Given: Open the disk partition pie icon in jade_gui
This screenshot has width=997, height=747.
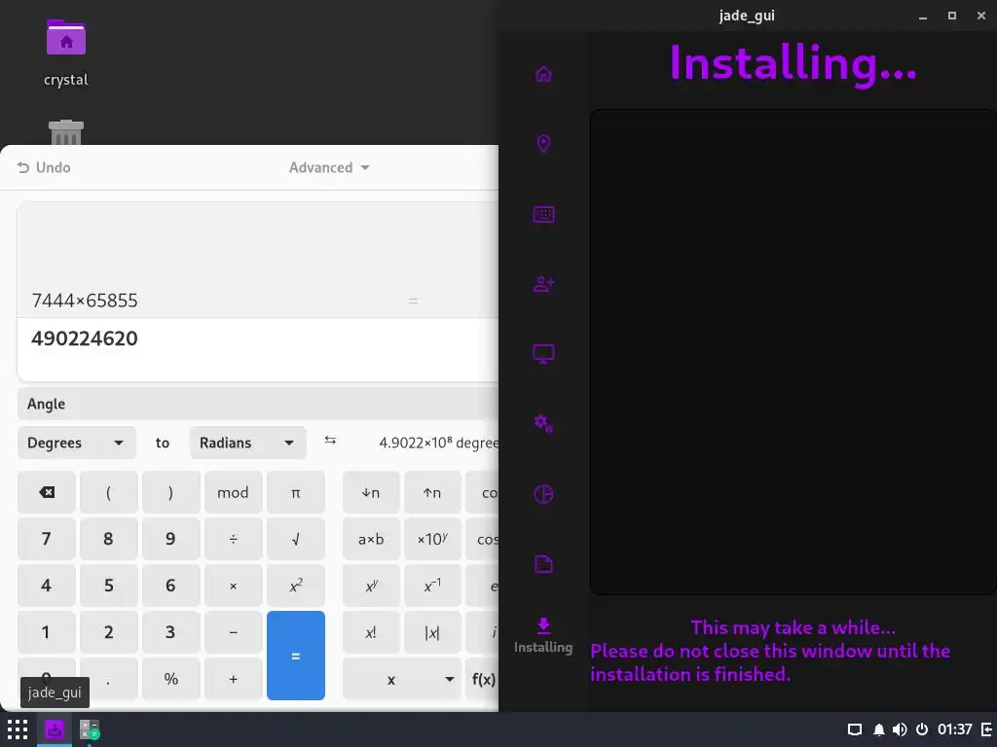Looking at the screenshot, I should click(543, 494).
